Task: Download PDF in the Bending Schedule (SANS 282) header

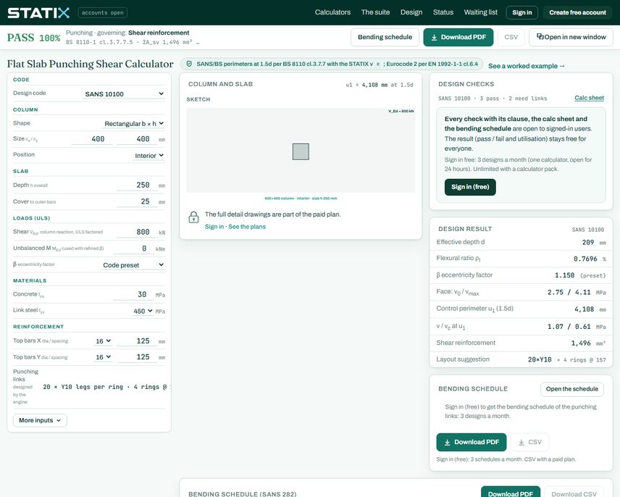Action: click(511, 493)
